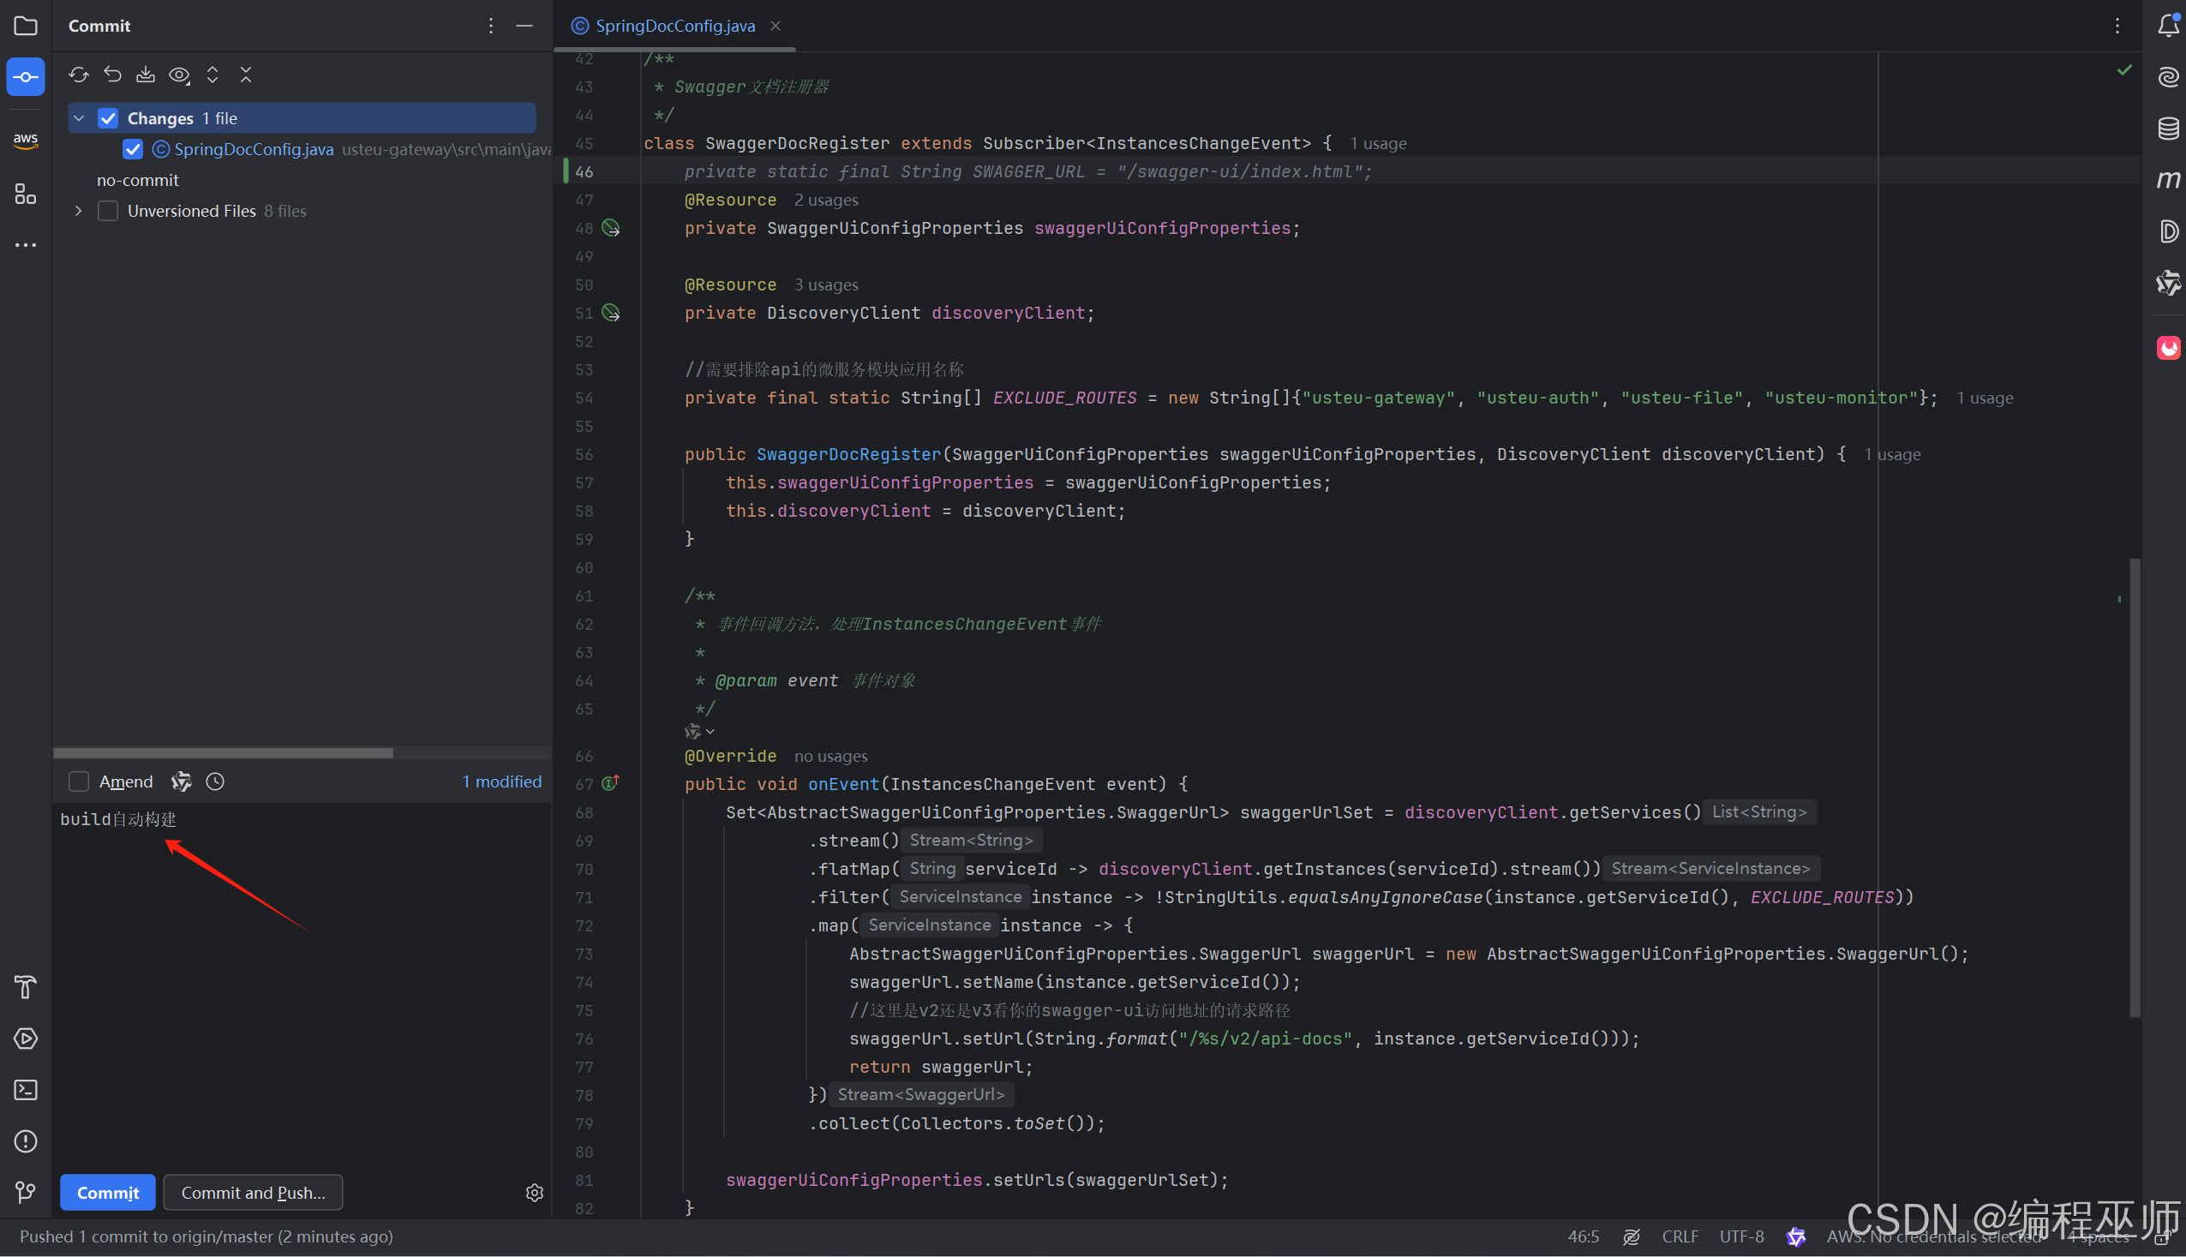
Task: Click '1 usage' hint on class line
Action: coord(1378,143)
